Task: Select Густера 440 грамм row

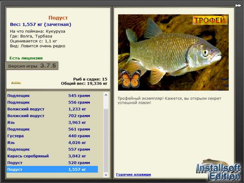Action: [x=52, y=136]
